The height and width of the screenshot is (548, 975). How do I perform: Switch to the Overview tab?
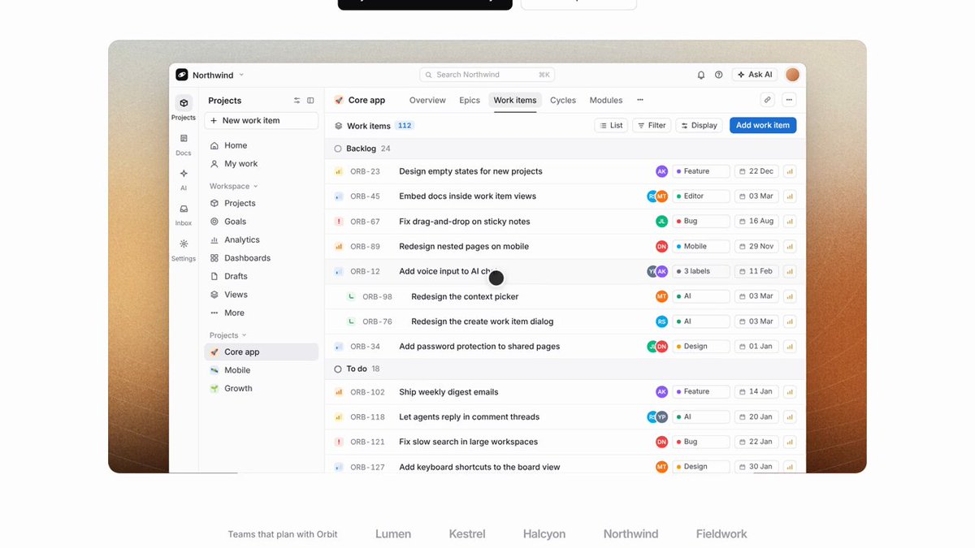point(427,100)
